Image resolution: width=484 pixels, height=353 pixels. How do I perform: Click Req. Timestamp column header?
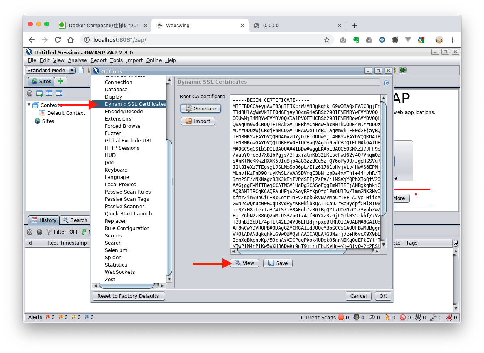click(67, 243)
